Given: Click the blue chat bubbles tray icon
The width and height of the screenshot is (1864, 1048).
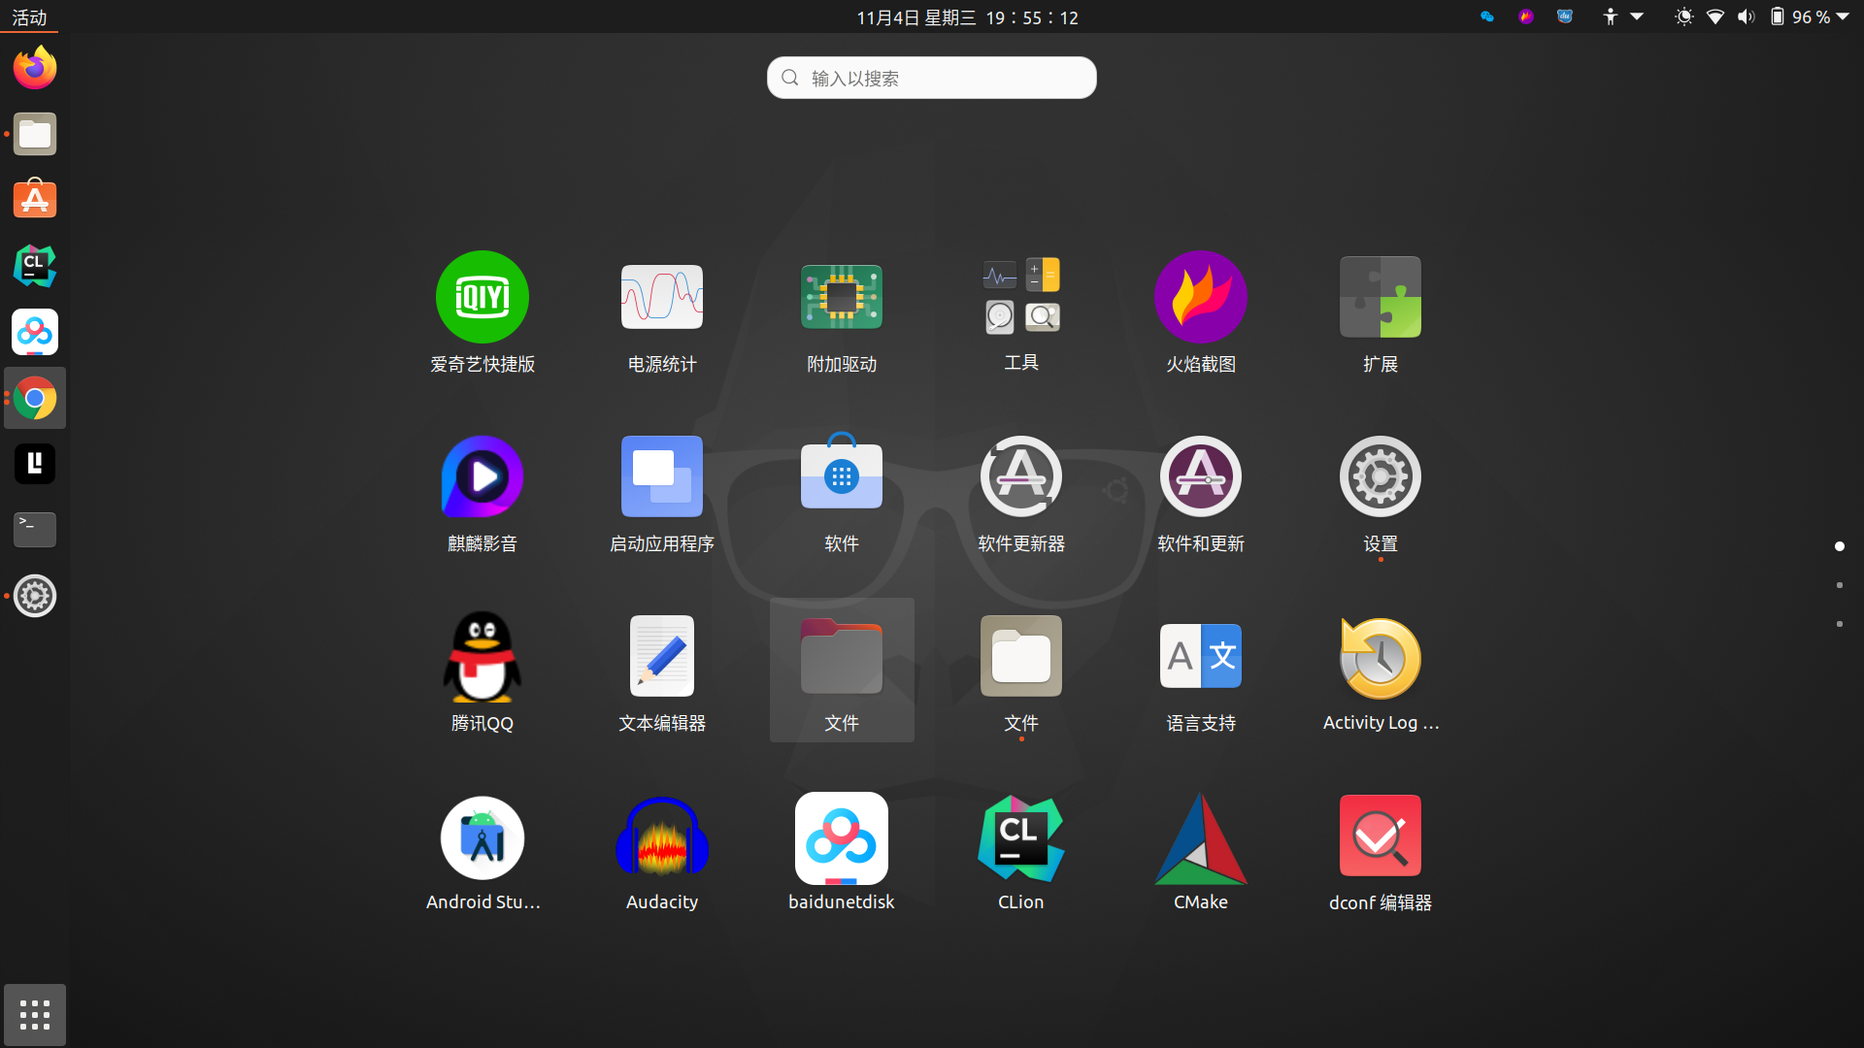Looking at the screenshot, I should tap(1487, 16).
